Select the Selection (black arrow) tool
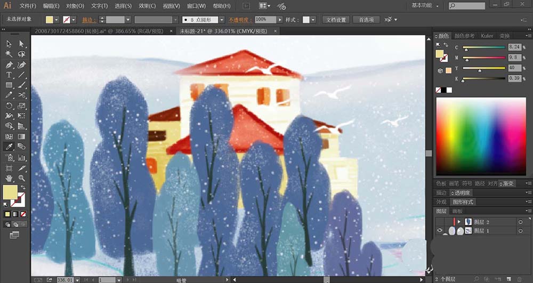The image size is (533, 283). [9, 44]
